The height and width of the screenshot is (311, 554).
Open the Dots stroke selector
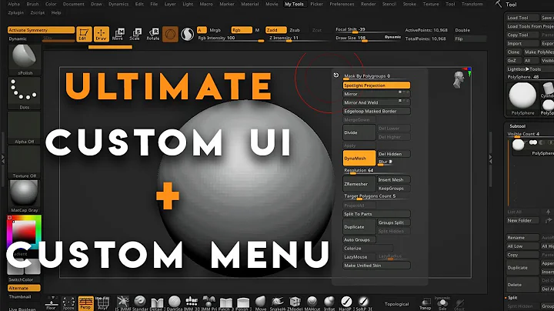click(x=24, y=94)
